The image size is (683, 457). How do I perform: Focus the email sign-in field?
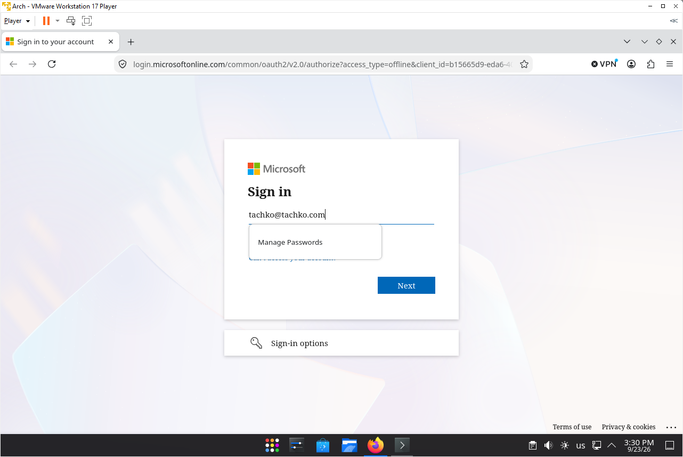point(341,215)
